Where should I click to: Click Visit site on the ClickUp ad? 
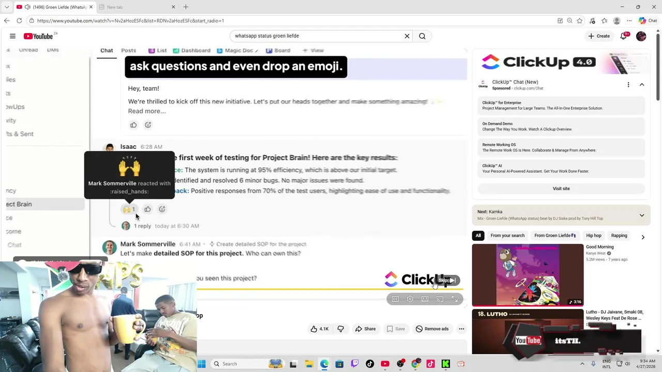pos(561,189)
